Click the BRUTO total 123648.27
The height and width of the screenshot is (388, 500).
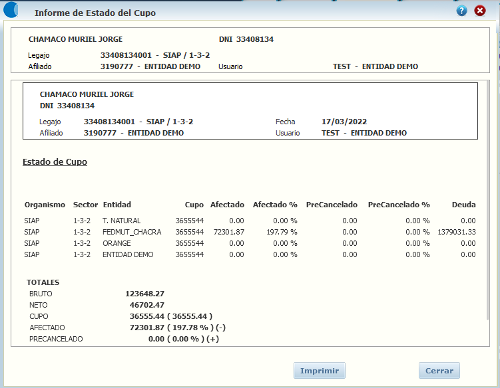[144, 294]
